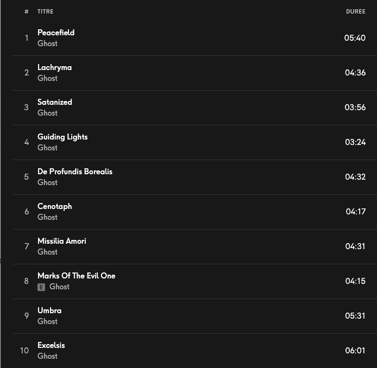377x368 pixels.
Task: Click the explicit 'E' badge on Marks Of The Evil One
Action: [41, 287]
